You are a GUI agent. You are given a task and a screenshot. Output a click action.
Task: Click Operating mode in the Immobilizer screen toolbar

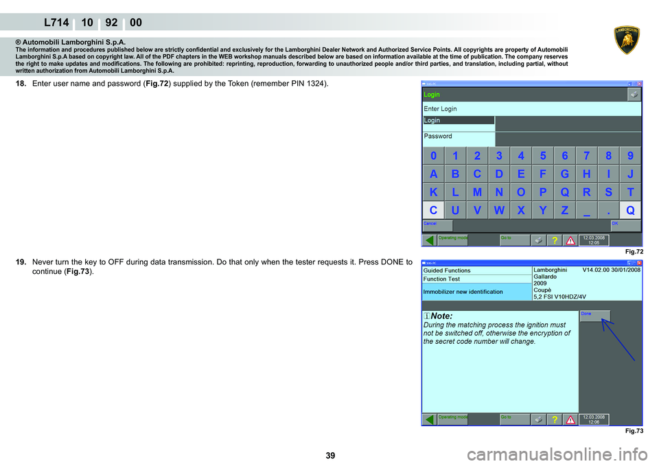(x=452, y=419)
